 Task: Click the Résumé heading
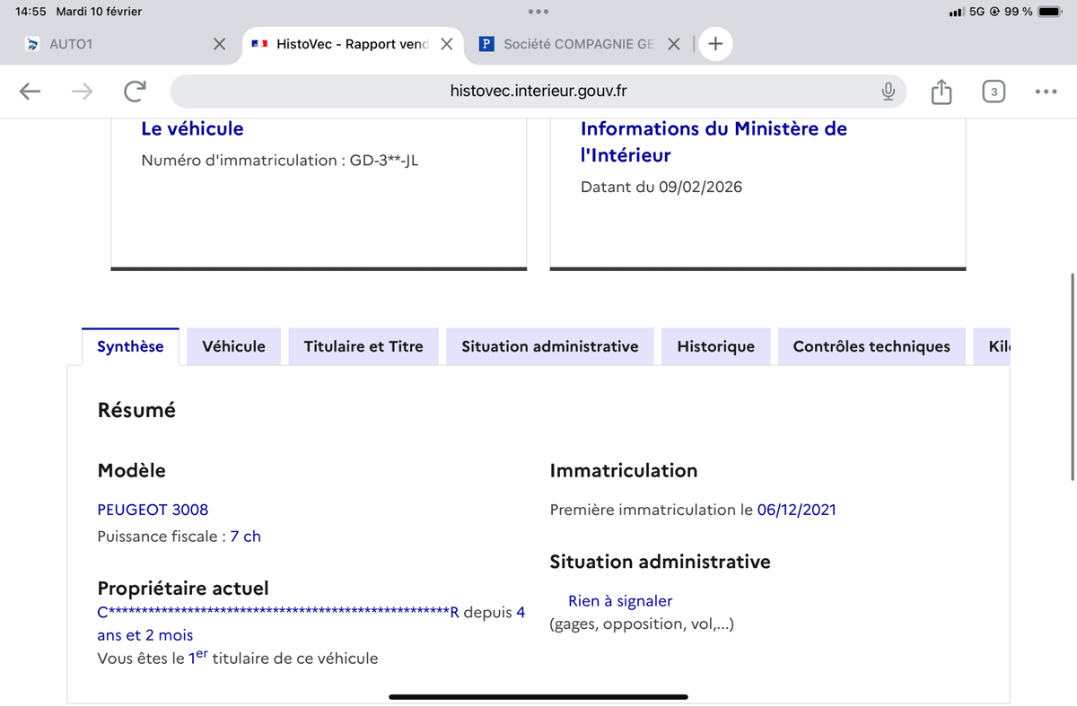(136, 410)
